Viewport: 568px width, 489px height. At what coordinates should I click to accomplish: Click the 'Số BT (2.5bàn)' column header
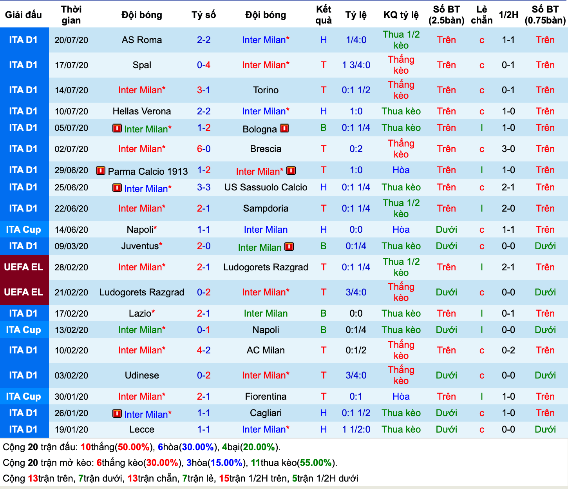447,15
